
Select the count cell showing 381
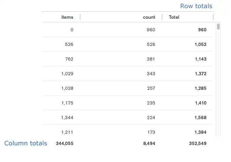[x=151, y=59]
